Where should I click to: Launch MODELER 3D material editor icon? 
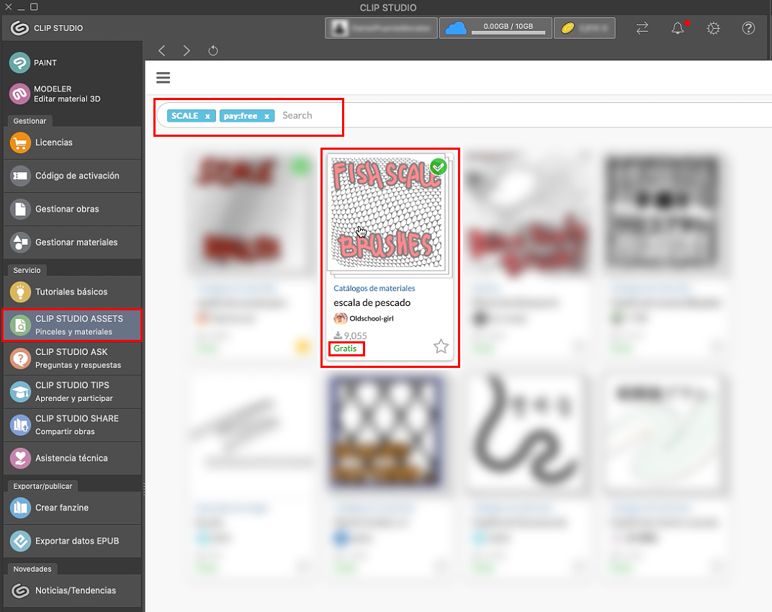(19, 94)
